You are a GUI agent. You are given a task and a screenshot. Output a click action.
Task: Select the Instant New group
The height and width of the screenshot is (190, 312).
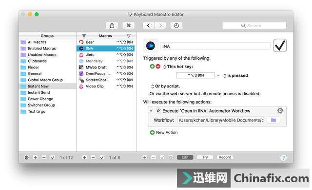[x=47, y=86]
